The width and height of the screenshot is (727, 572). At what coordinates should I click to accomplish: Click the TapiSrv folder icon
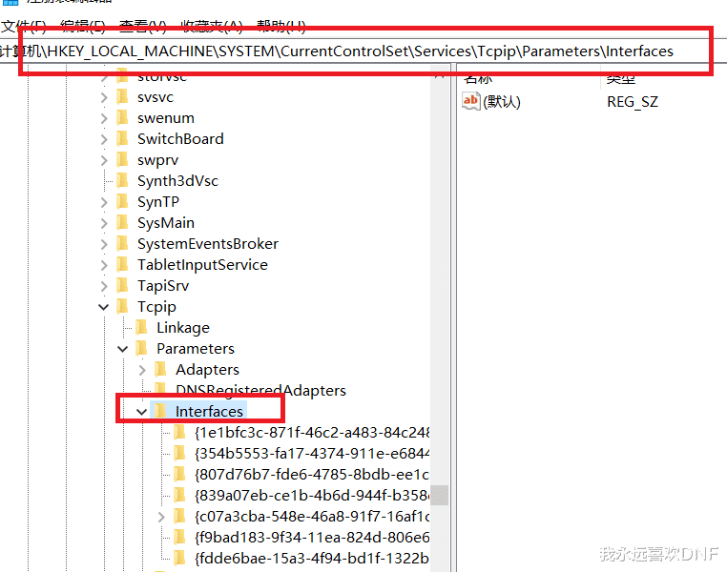click(x=123, y=285)
